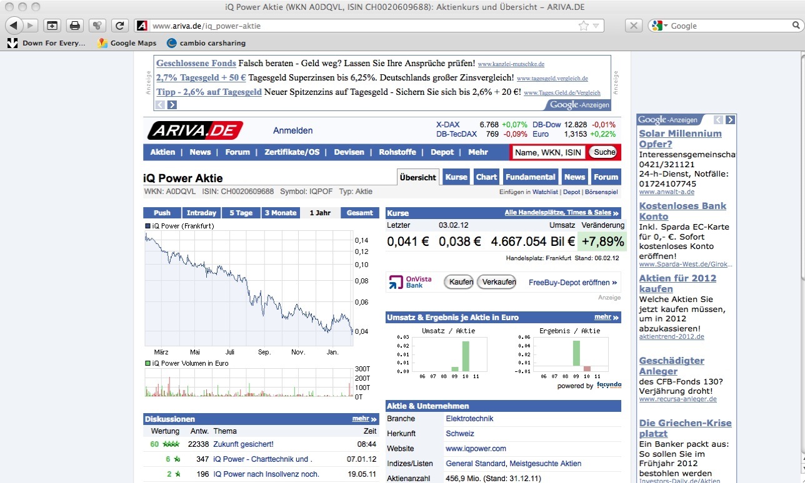Click the iQ Power price chart
This screenshot has width=805, height=483.
tap(248, 289)
